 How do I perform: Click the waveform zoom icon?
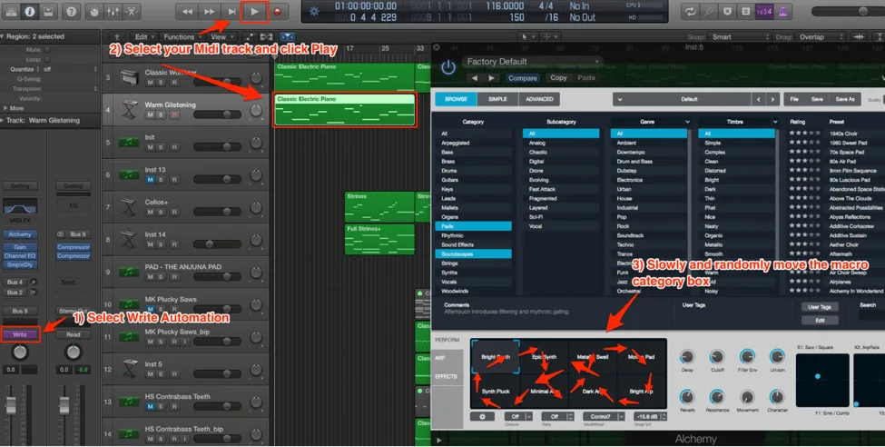859,36
